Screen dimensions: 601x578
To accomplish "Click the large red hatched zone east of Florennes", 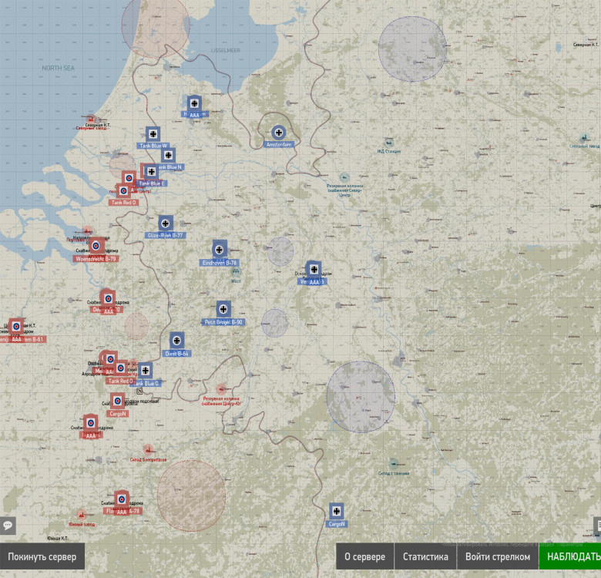I will point(191,496).
